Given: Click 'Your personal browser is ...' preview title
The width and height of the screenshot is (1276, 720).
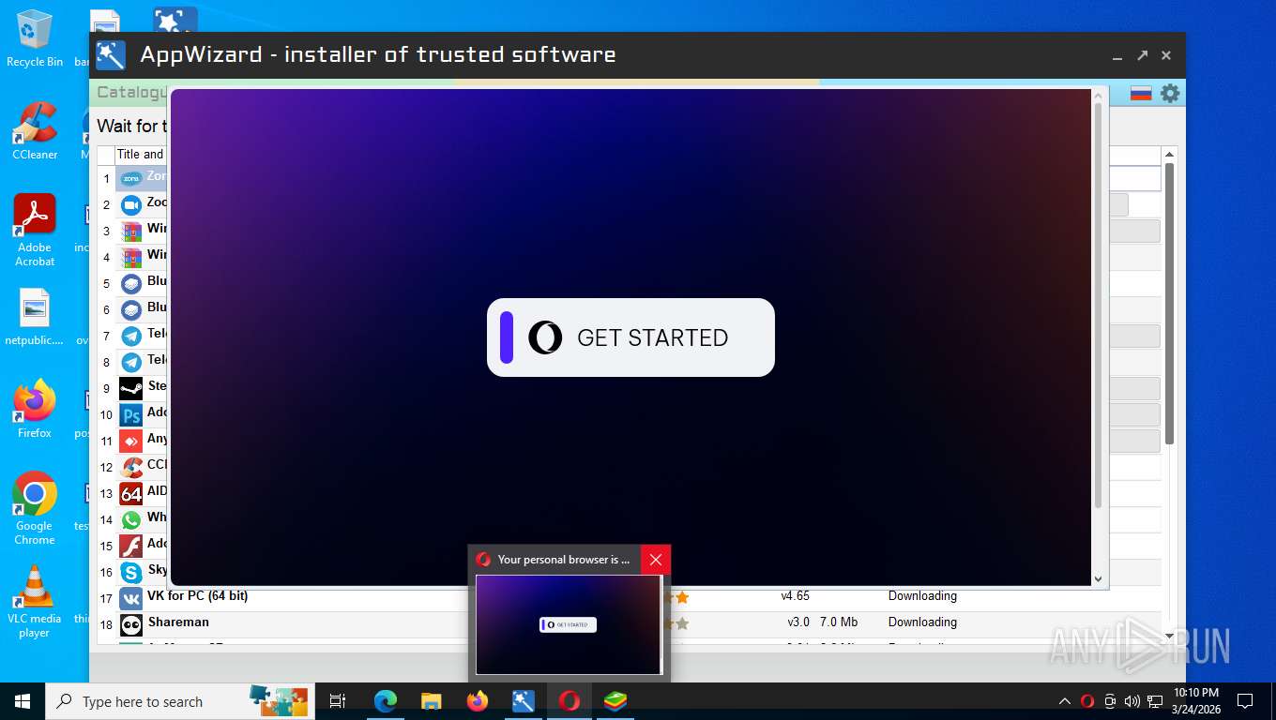Looking at the screenshot, I should (x=564, y=560).
